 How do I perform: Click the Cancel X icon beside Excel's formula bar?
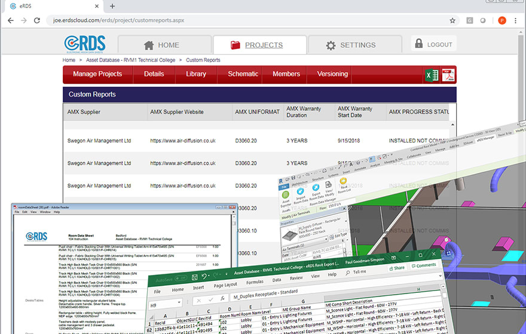[199, 301]
